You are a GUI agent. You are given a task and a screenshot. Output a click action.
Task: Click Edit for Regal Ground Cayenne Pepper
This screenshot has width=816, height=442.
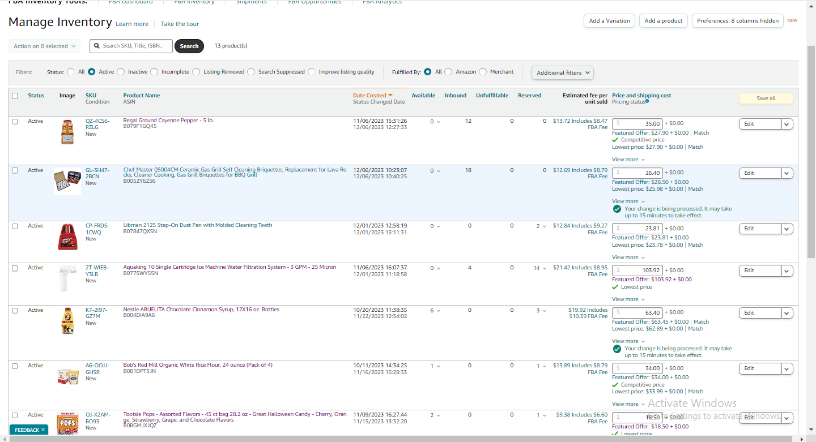[x=760, y=124]
